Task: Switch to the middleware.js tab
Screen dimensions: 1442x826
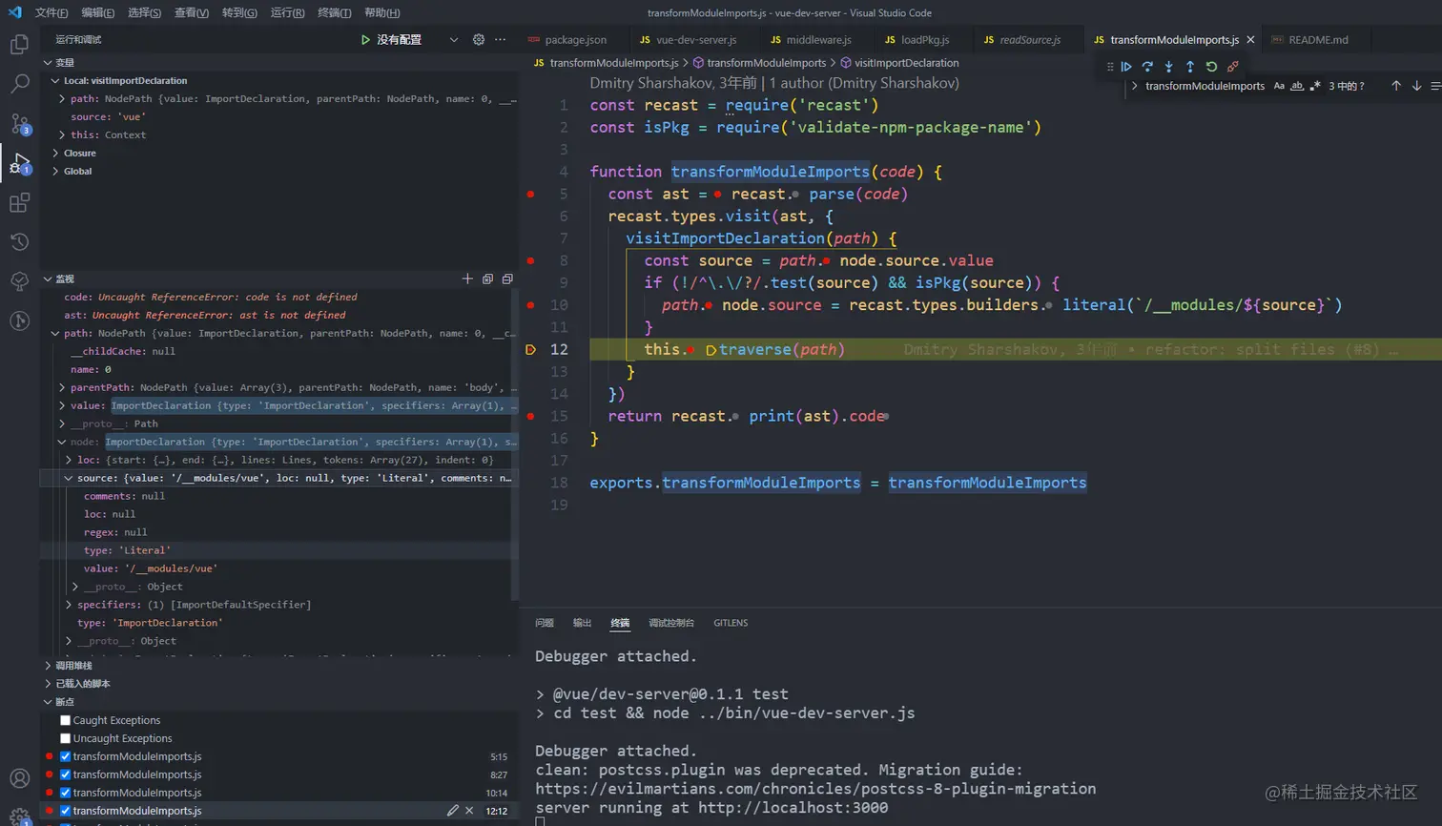Action: [x=818, y=40]
